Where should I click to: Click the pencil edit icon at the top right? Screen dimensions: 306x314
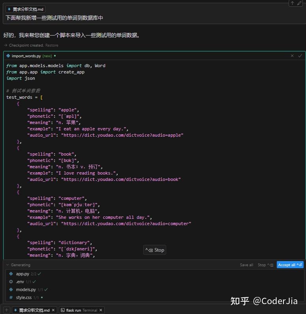[299, 3]
